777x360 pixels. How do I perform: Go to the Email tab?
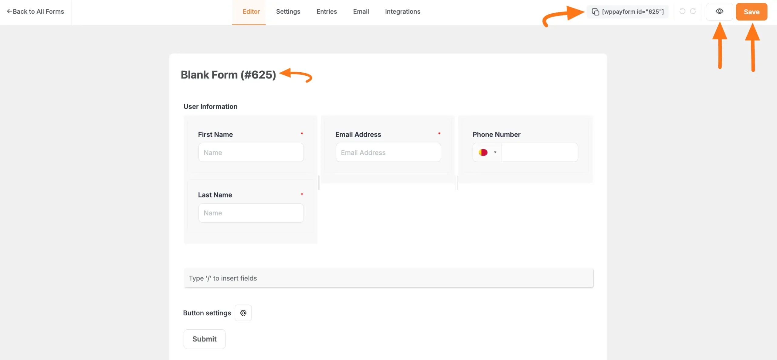(361, 12)
